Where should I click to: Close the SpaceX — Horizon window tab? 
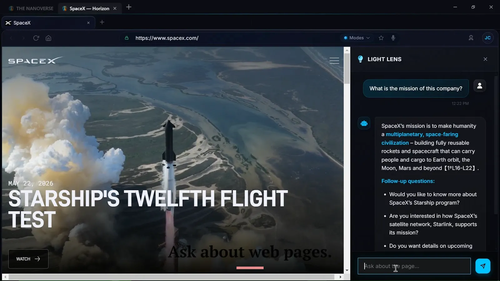coord(115,8)
